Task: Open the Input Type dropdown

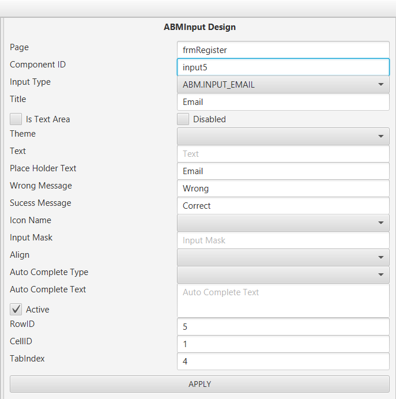Action: [x=282, y=85]
